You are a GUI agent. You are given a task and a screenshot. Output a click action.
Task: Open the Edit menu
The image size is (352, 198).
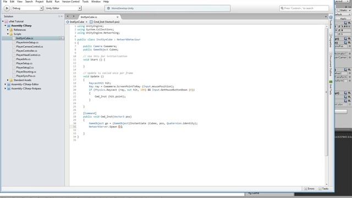pos(12,2)
